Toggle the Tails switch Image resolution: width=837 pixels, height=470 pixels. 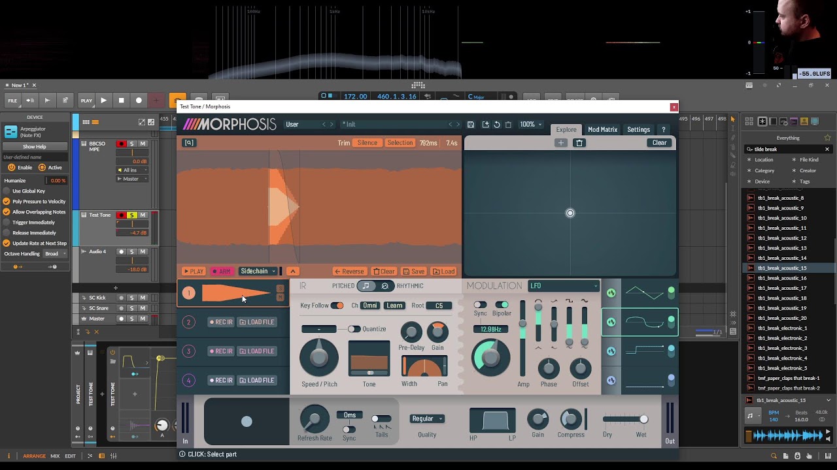tap(381, 419)
